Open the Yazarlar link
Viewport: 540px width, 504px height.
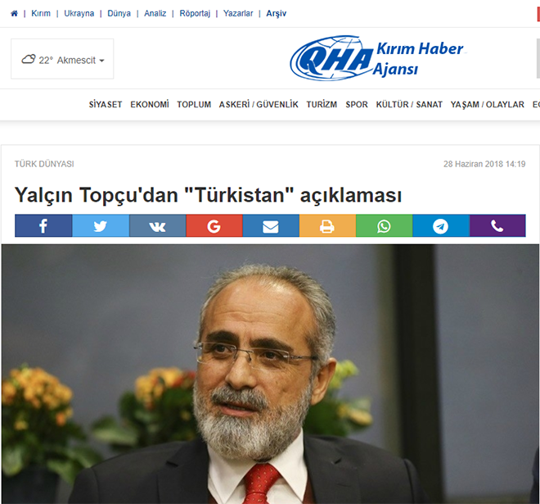pos(238,13)
